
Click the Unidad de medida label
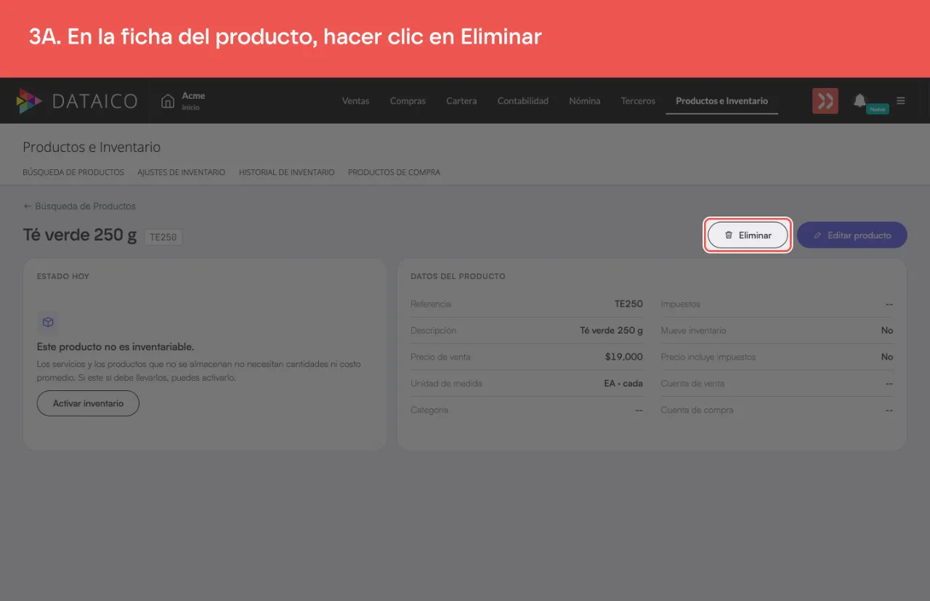(446, 384)
